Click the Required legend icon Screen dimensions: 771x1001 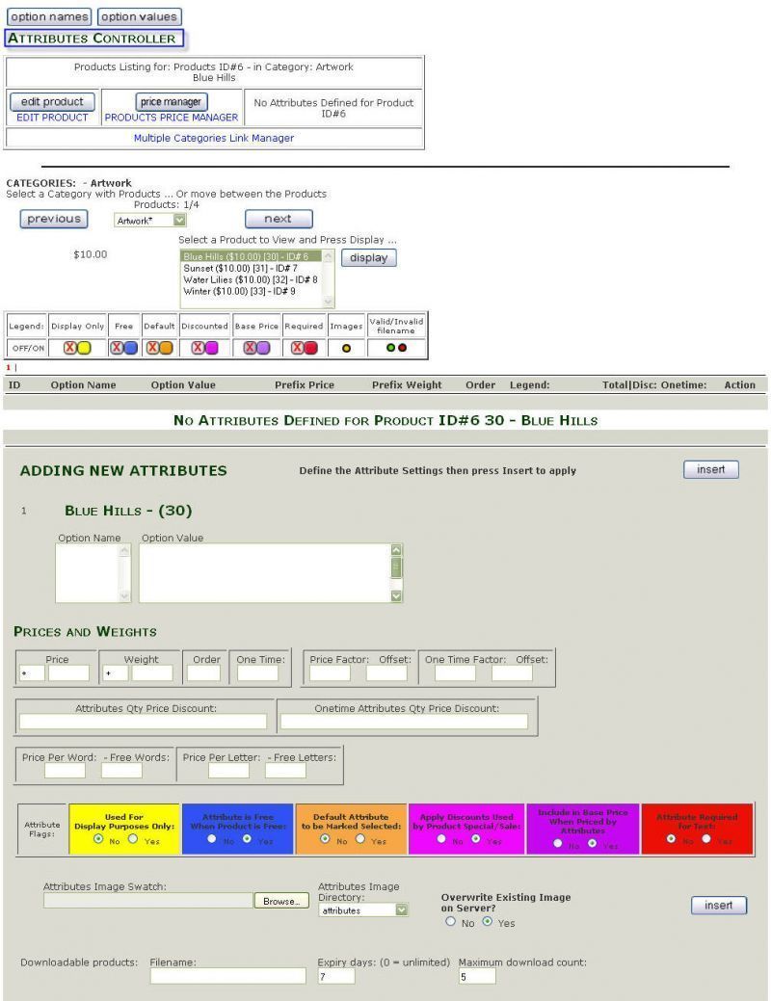[x=305, y=348]
